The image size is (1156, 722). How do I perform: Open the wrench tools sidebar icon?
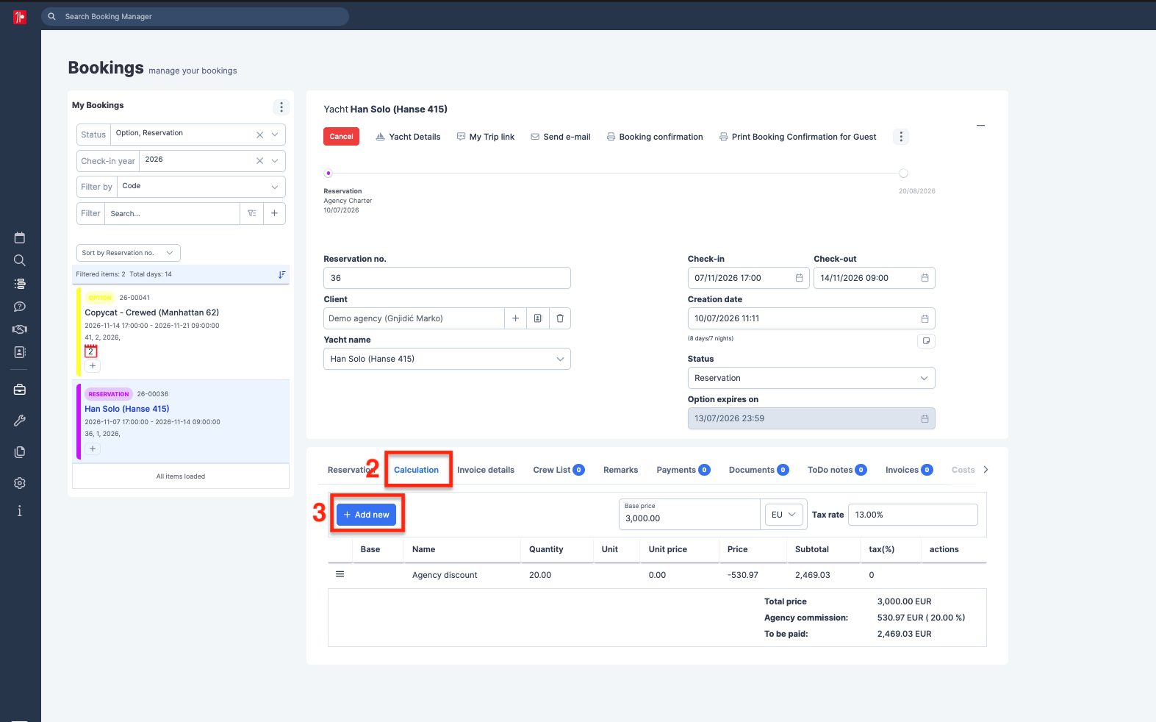point(20,421)
